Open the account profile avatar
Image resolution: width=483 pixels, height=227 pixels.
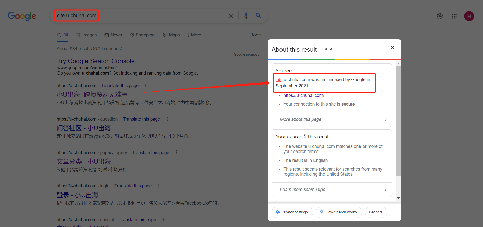tap(469, 16)
